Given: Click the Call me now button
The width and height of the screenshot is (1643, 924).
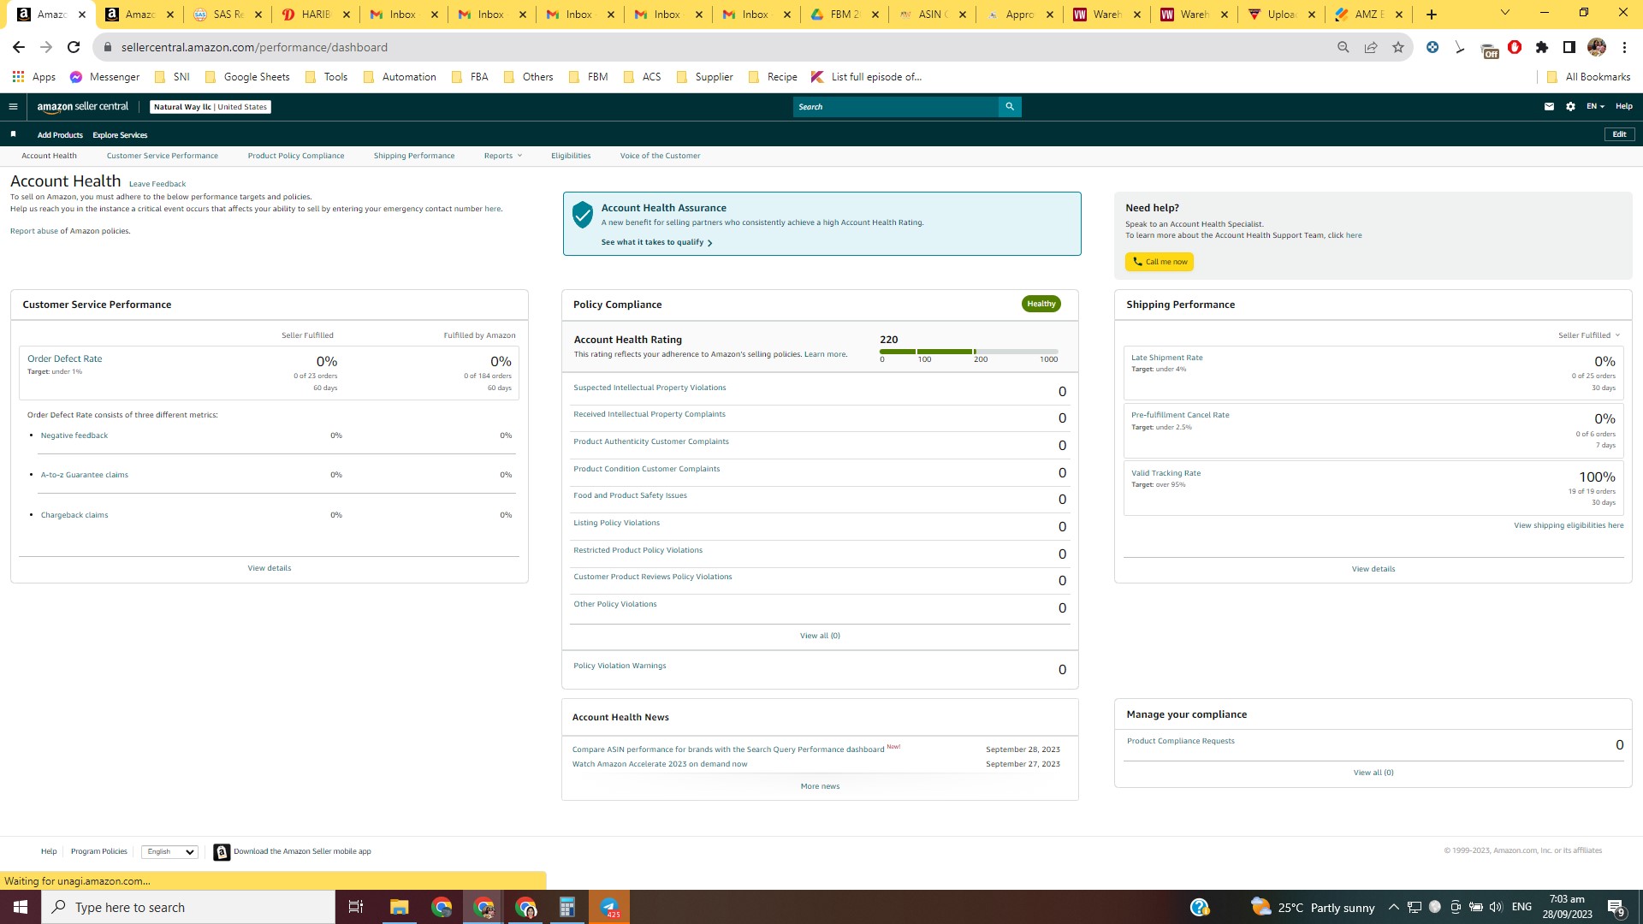Looking at the screenshot, I should click(x=1160, y=262).
